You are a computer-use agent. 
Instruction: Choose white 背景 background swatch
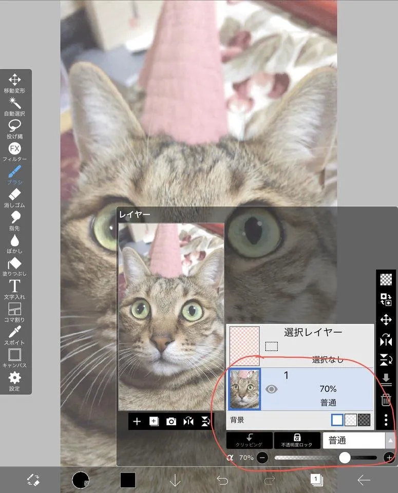(337, 420)
